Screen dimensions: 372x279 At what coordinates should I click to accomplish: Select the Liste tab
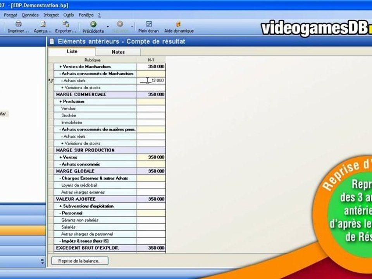click(72, 52)
